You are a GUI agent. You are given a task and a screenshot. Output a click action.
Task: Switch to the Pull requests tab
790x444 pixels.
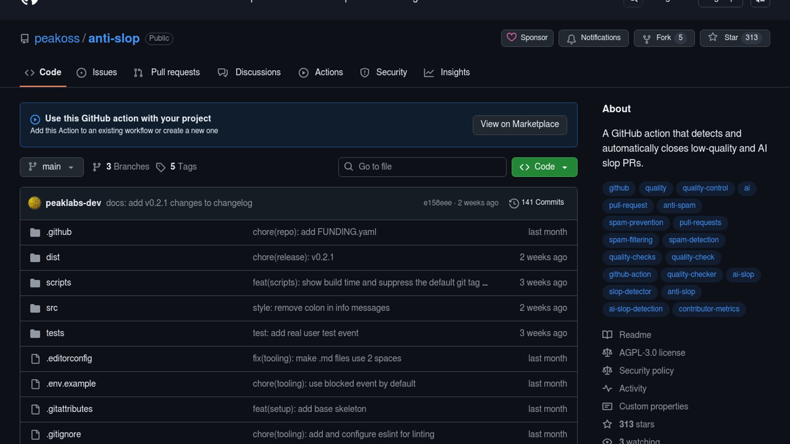(167, 72)
